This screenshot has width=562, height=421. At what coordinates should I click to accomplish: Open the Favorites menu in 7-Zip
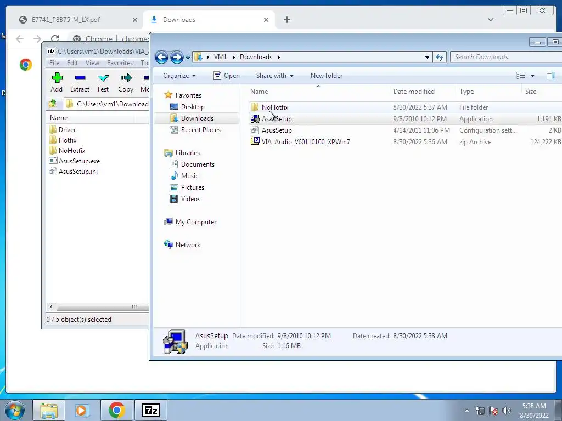120,63
